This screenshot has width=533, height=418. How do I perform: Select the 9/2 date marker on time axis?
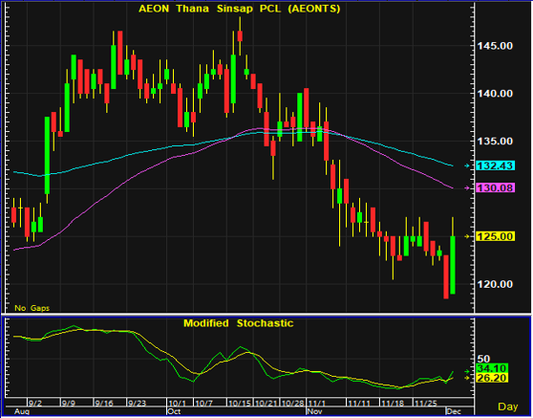coord(35,404)
